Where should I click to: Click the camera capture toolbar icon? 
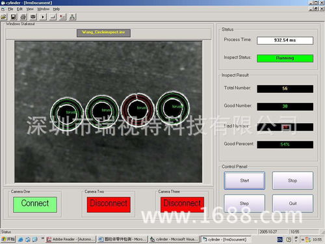pos(33,17)
